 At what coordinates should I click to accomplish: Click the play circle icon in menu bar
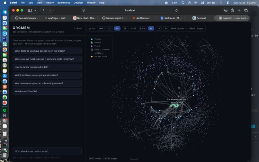tap(189, 3)
